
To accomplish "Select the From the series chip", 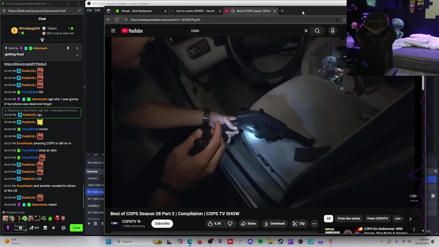I will tap(349, 219).
